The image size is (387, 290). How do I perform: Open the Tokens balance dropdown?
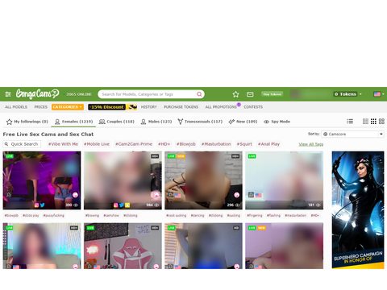click(348, 94)
